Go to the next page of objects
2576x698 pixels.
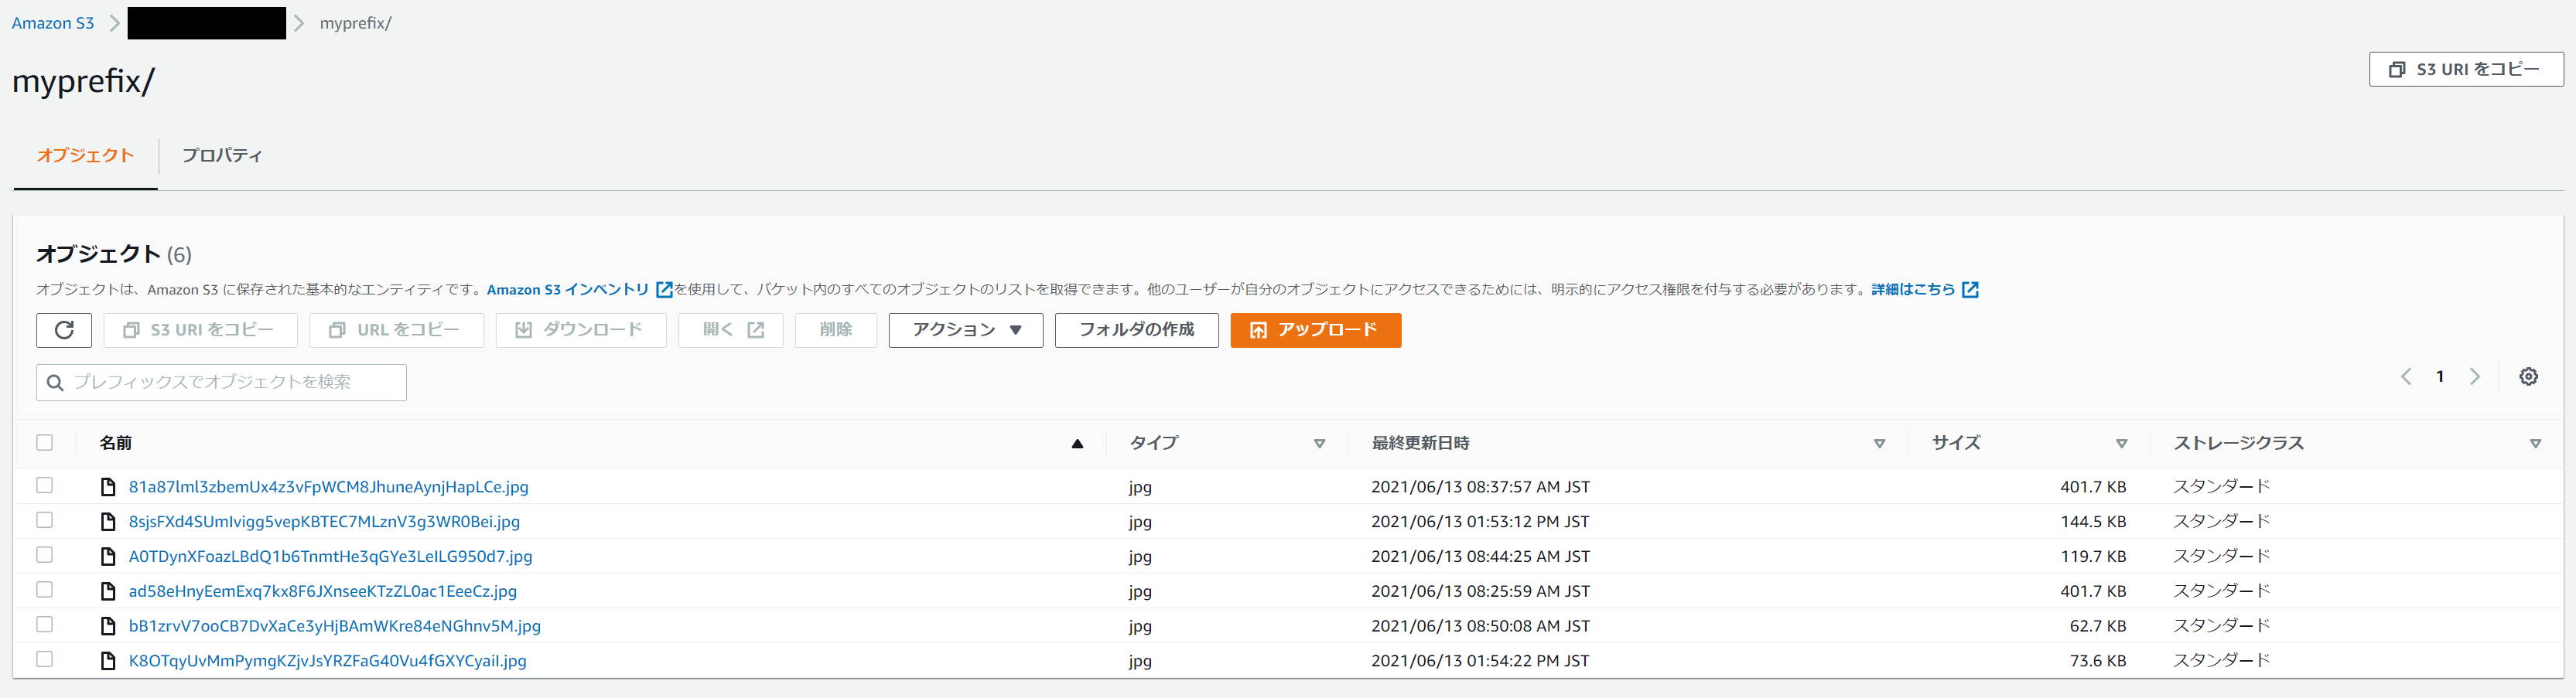pos(2475,376)
